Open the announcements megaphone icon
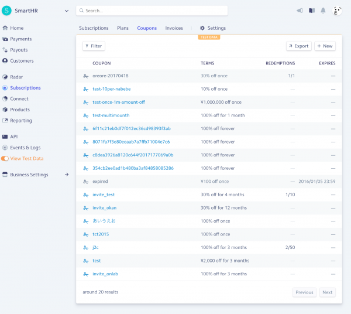This screenshot has width=351, height=314. pyautogui.click(x=300, y=11)
